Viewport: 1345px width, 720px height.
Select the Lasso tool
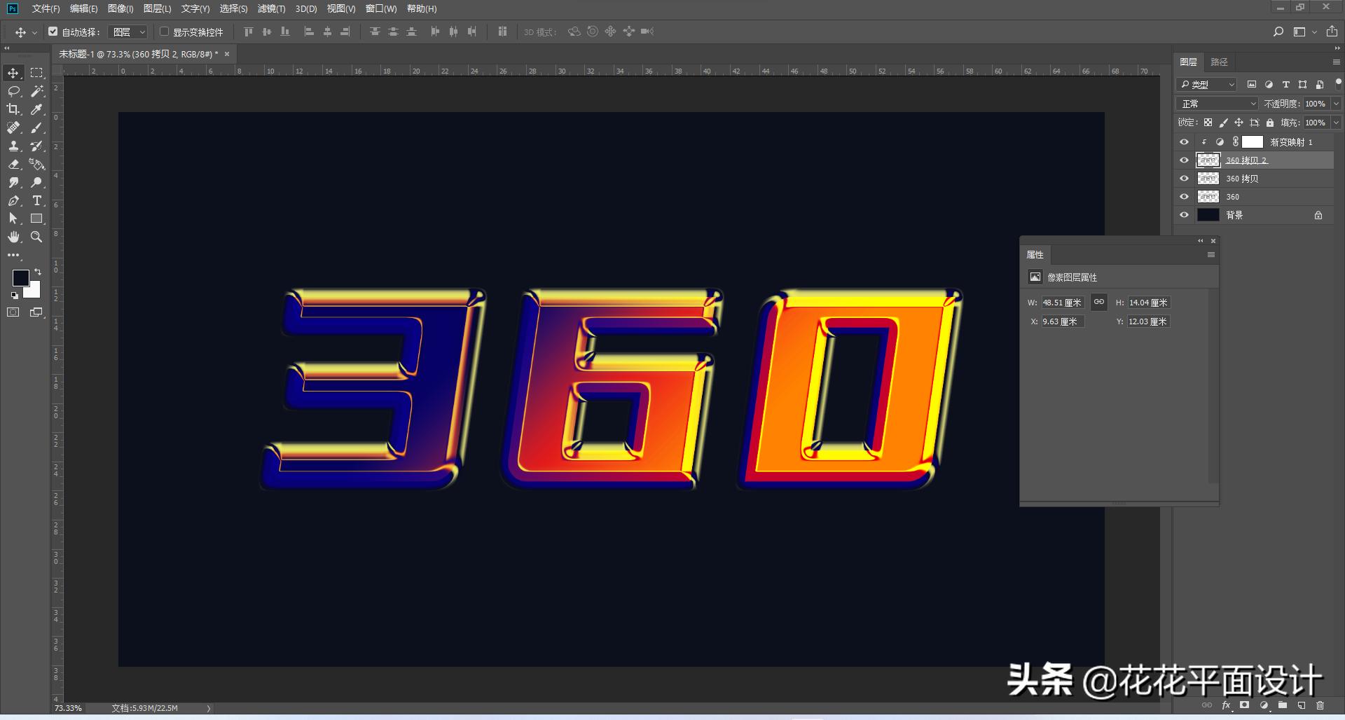(x=13, y=91)
